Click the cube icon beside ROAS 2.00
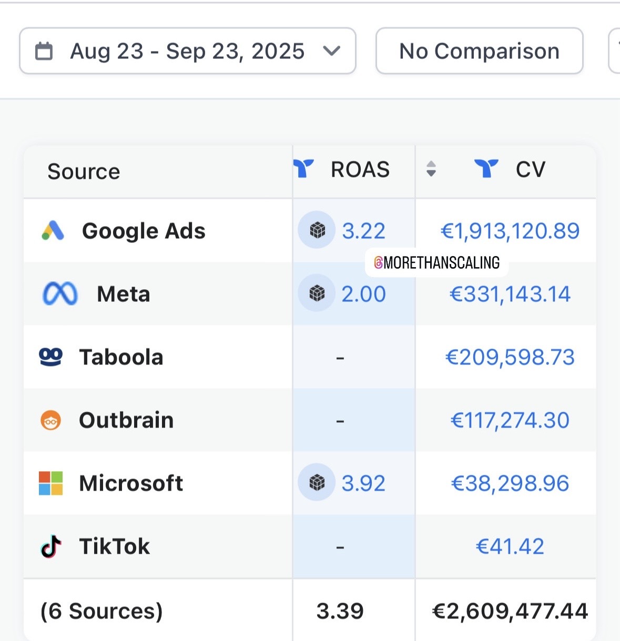 click(317, 293)
